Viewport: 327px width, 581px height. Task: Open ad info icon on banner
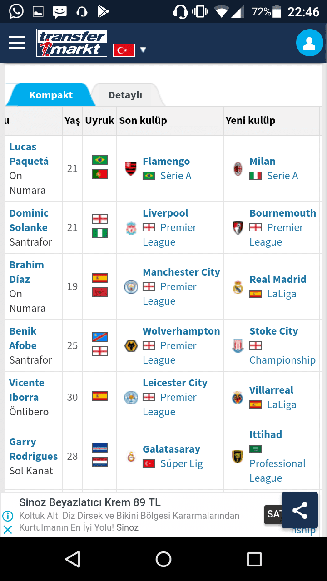(x=8, y=516)
